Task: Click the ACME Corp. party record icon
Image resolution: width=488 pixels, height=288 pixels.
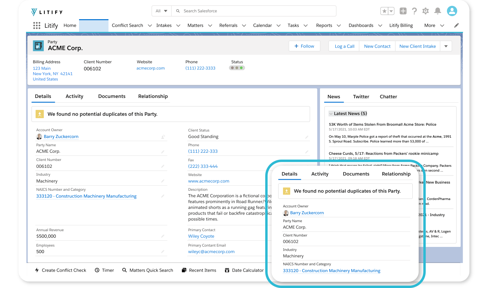Action: coord(38,46)
